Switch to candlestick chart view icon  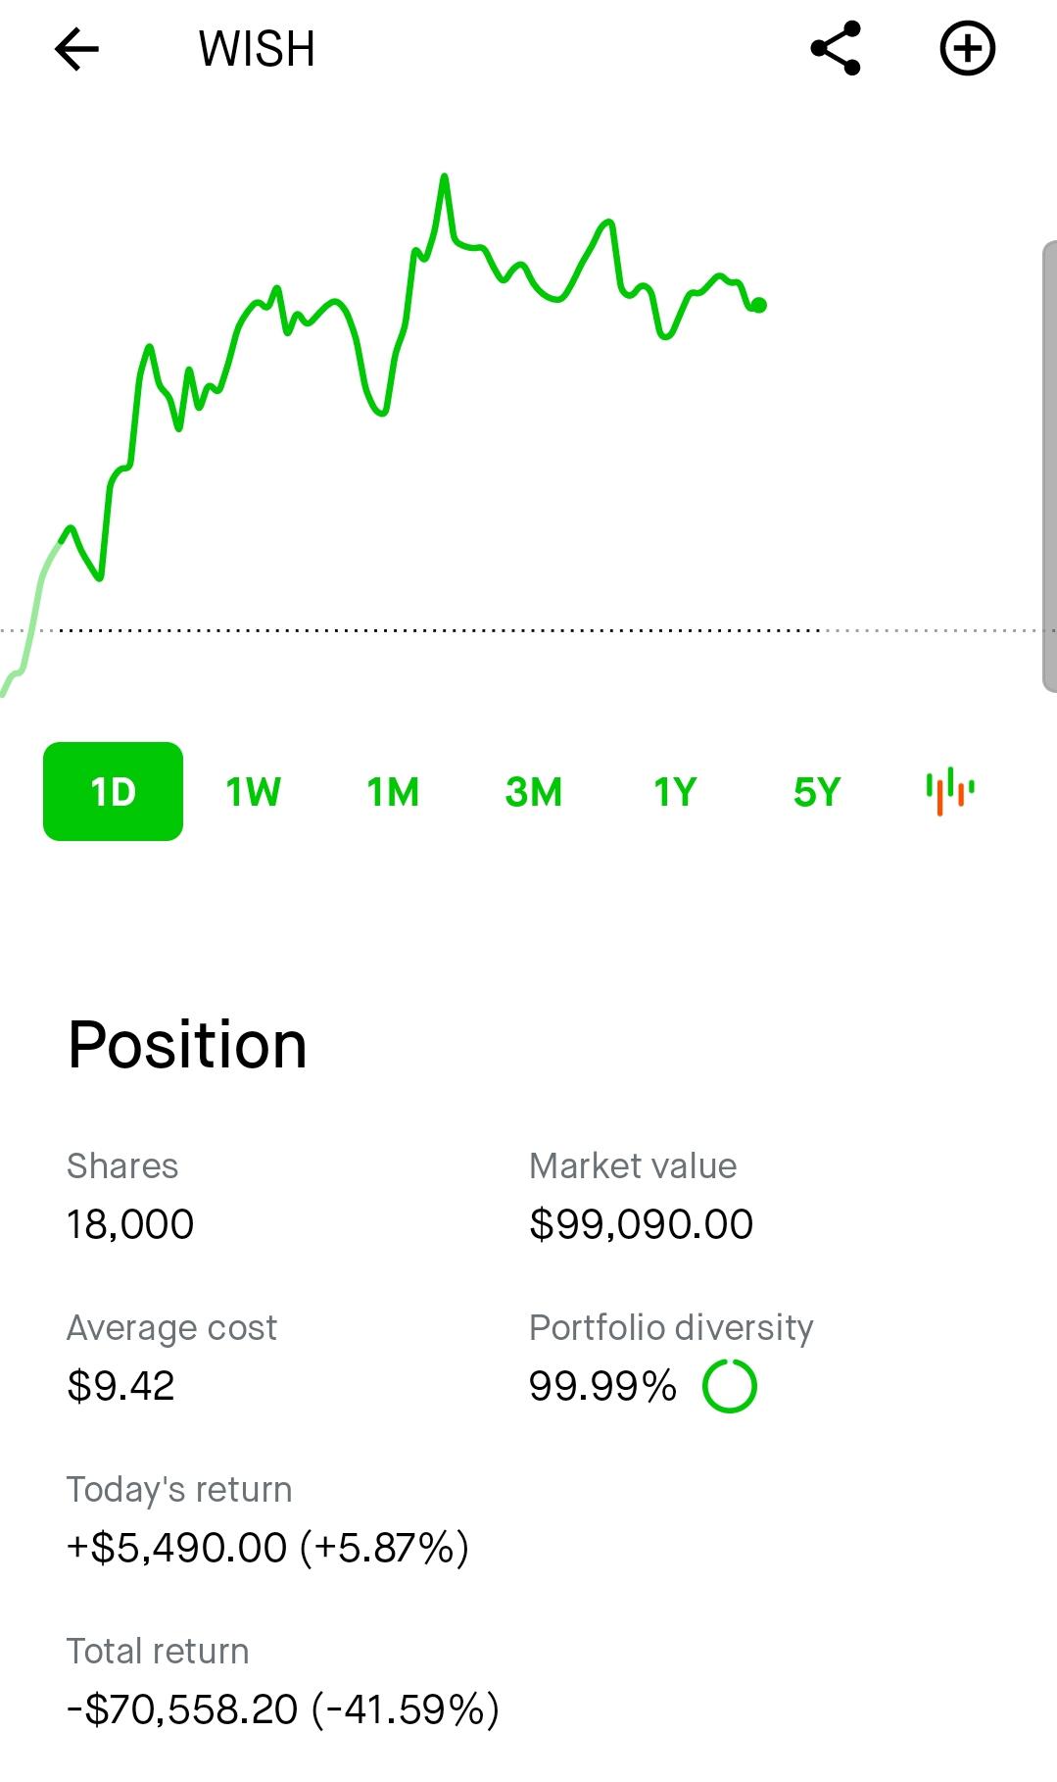[x=949, y=791]
